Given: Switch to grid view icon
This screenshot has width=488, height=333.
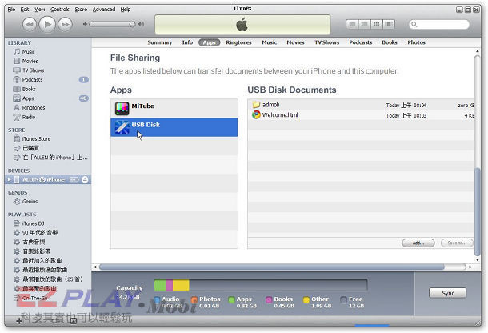Looking at the screenshot, I should coord(376,24).
